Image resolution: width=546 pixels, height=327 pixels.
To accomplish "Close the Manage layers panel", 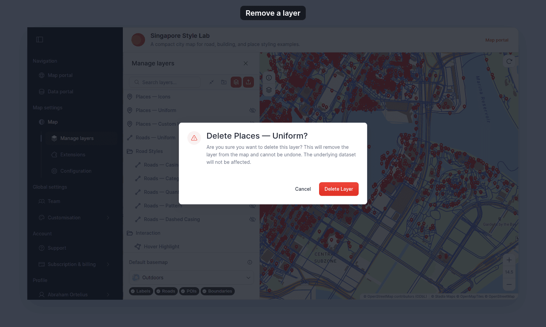I will [246, 63].
